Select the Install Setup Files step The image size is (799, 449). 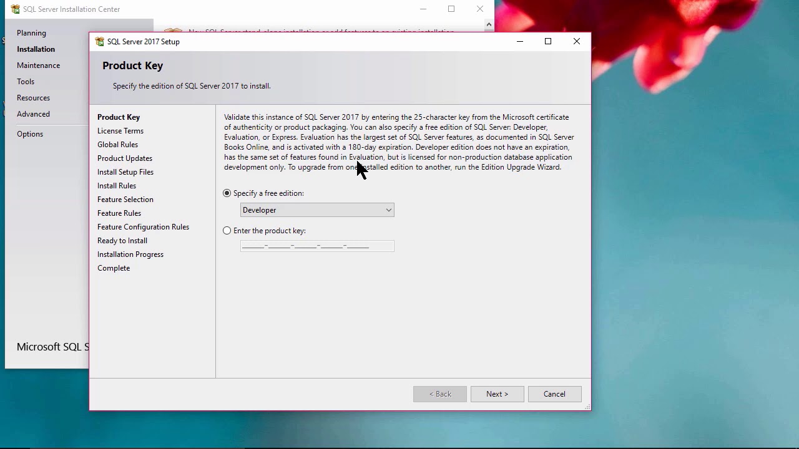point(125,172)
